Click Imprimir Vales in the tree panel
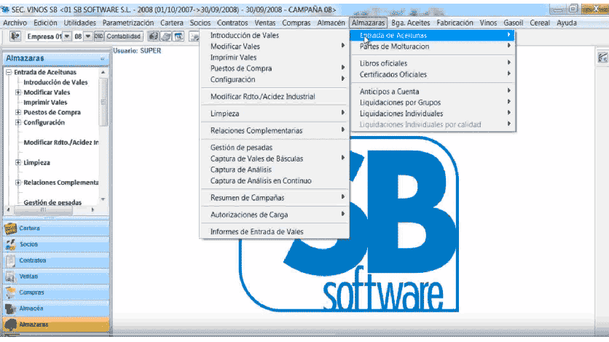609x342 pixels. (x=47, y=103)
